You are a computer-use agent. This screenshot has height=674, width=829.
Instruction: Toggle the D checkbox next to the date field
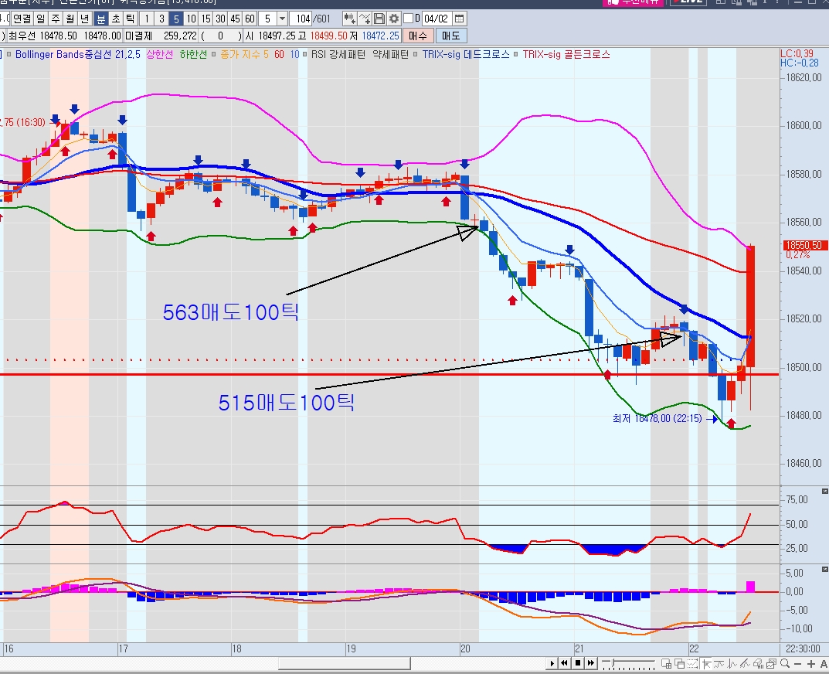pos(408,19)
